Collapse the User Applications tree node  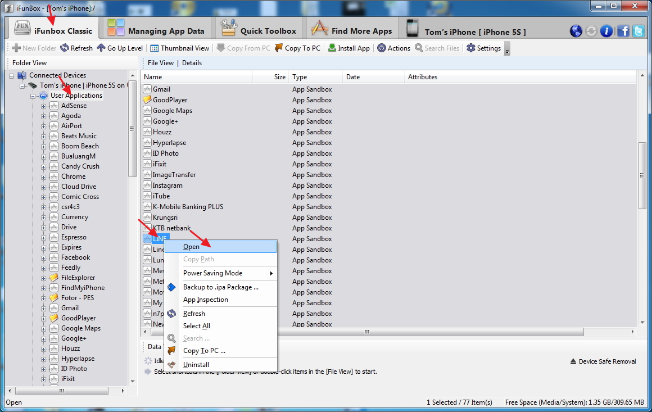pyautogui.click(x=33, y=96)
